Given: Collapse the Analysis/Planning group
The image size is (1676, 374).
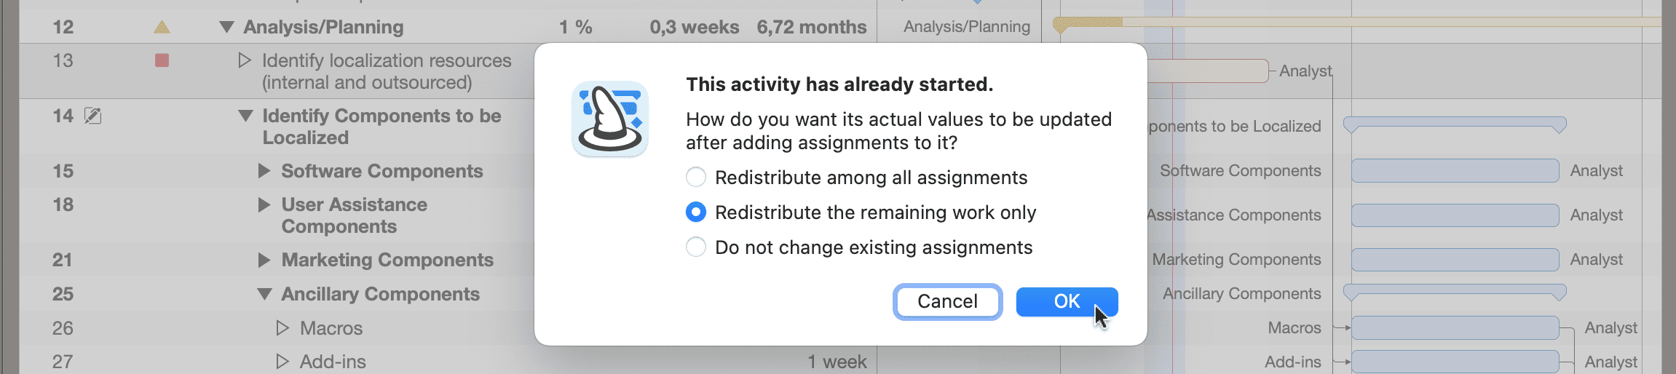Looking at the screenshot, I should coord(226,28).
